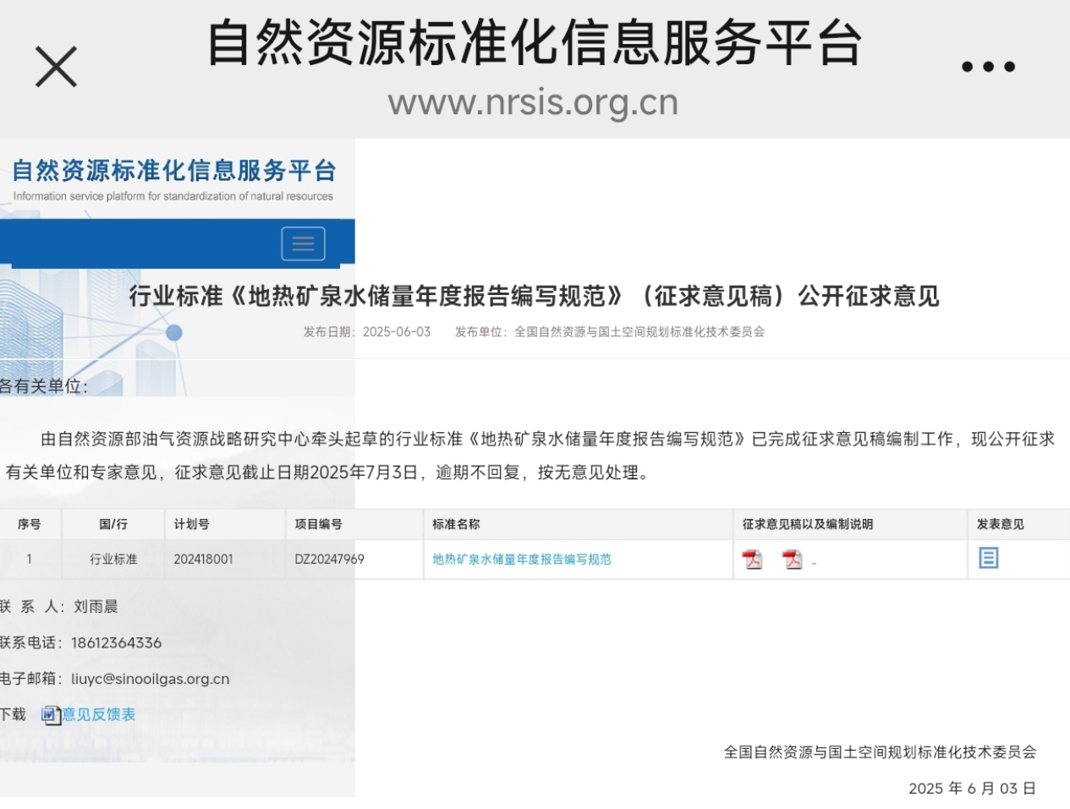This screenshot has height=809, width=1070.
Task: Select the 202418001 plan number cell
Action: pos(203,560)
